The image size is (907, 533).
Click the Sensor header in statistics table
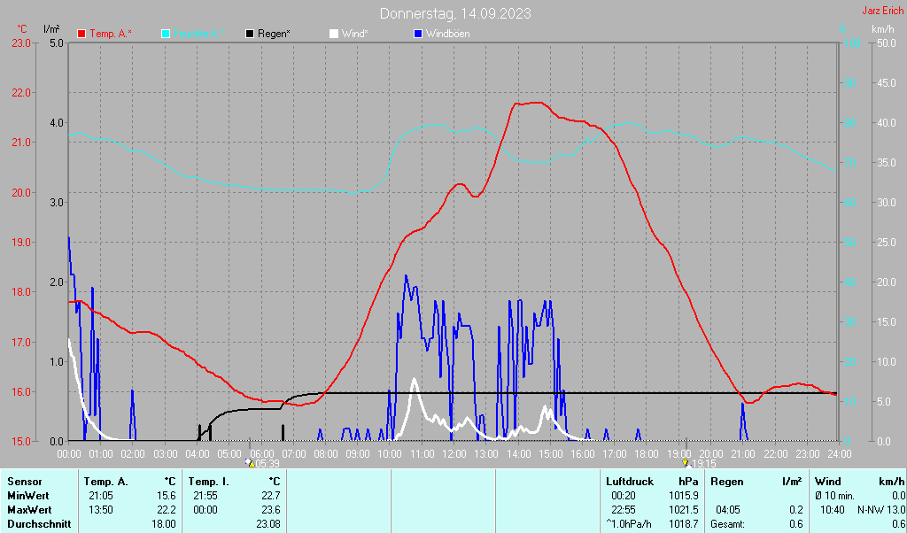point(25,482)
